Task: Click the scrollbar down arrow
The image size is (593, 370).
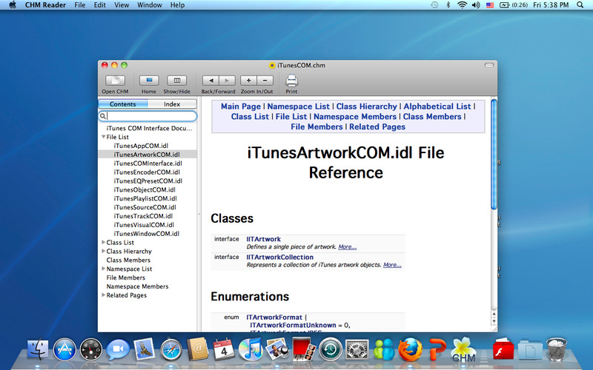Action: (494, 321)
